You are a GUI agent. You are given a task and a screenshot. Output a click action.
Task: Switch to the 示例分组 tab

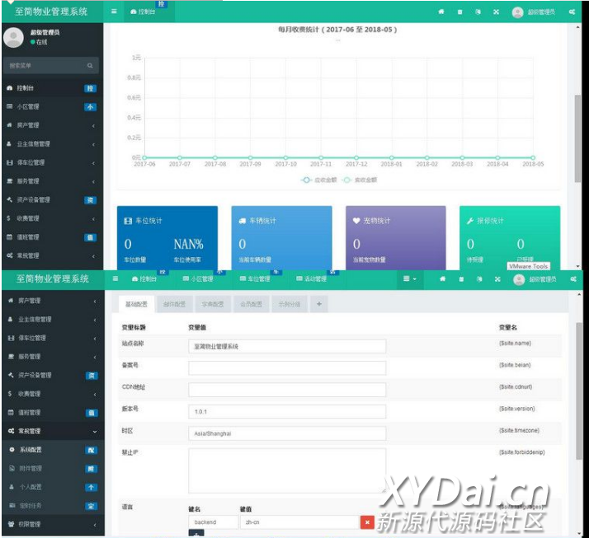click(x=290, y=304)
